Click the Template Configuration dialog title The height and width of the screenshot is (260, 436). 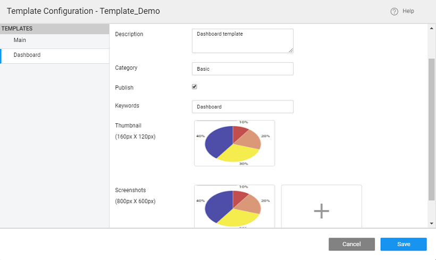[83, 11]
